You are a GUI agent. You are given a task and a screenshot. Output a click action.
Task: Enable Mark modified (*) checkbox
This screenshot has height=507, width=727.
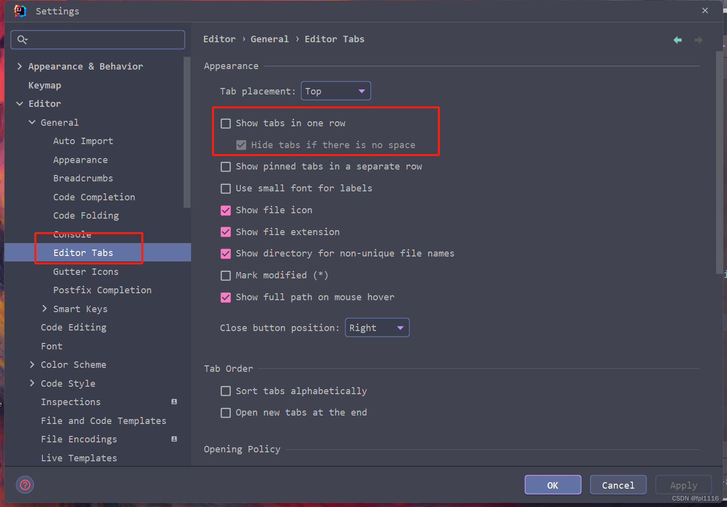coord(226,275)
